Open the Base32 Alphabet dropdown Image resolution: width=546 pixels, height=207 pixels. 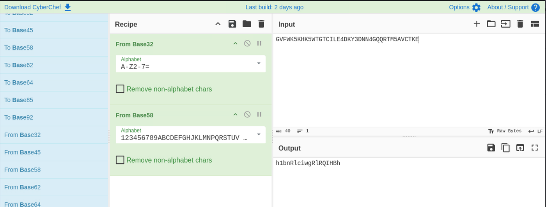pyautogui.click(x=259, y=63)
